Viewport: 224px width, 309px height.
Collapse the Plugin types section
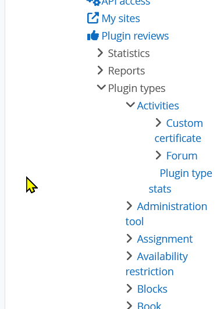pos(101,87)
